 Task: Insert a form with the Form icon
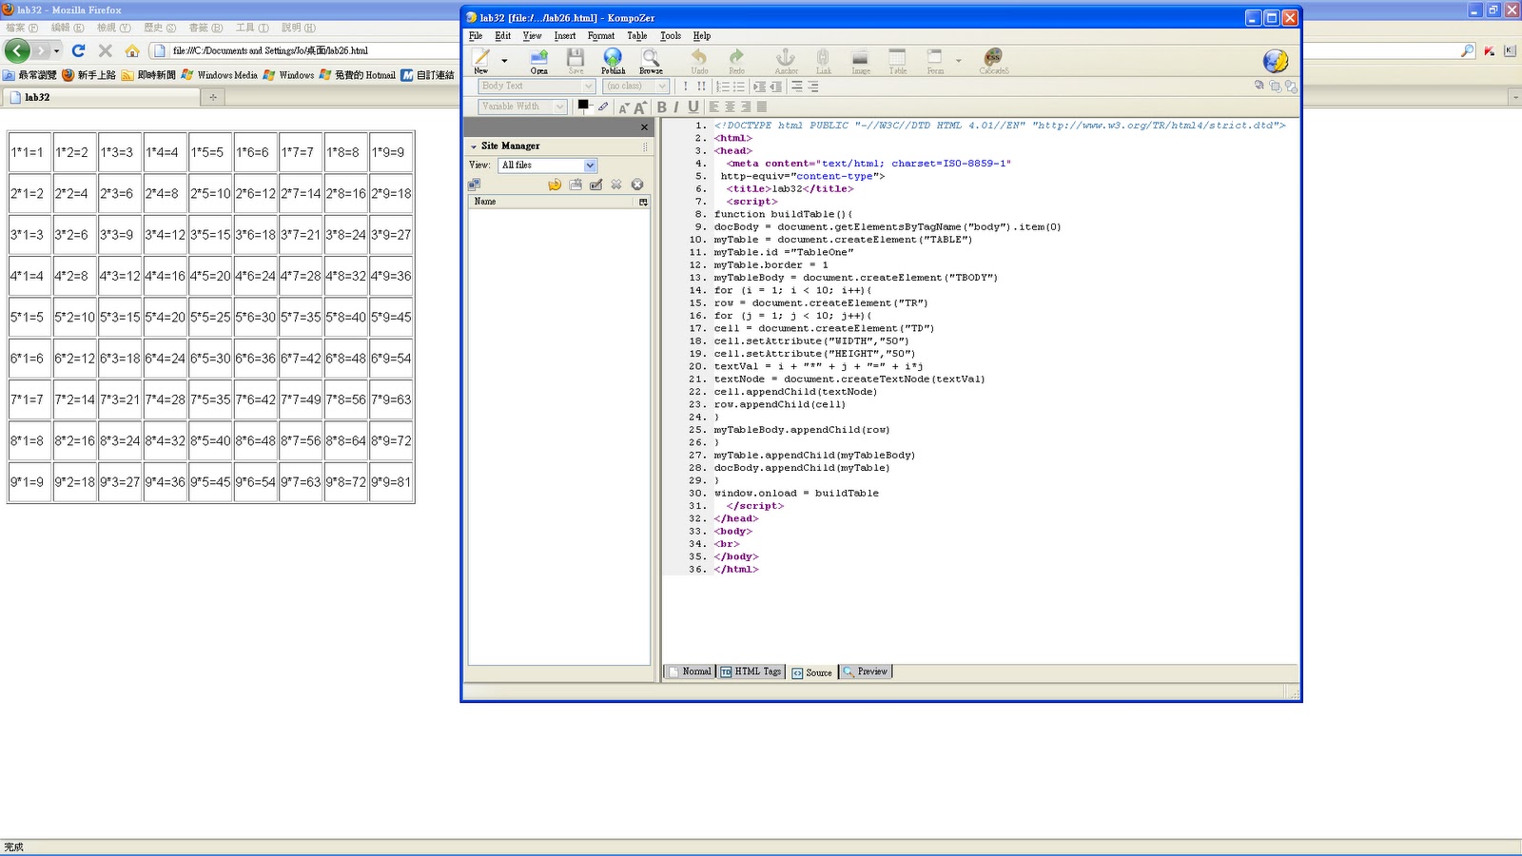tap(935, 61)
